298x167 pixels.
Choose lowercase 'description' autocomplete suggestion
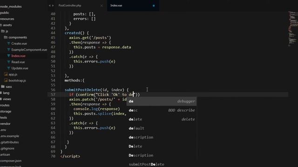click(162, 137)
